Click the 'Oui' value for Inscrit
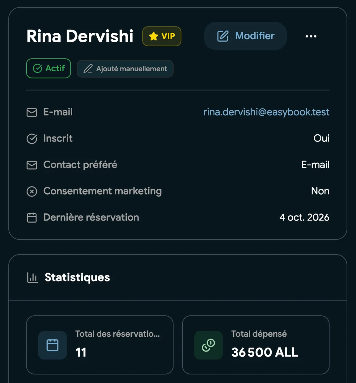 (x=321, y=138)
